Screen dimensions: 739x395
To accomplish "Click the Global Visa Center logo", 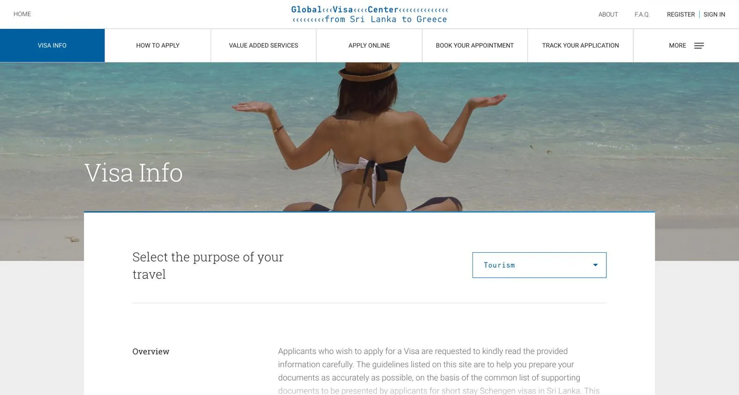I will [x=369, y=14].
